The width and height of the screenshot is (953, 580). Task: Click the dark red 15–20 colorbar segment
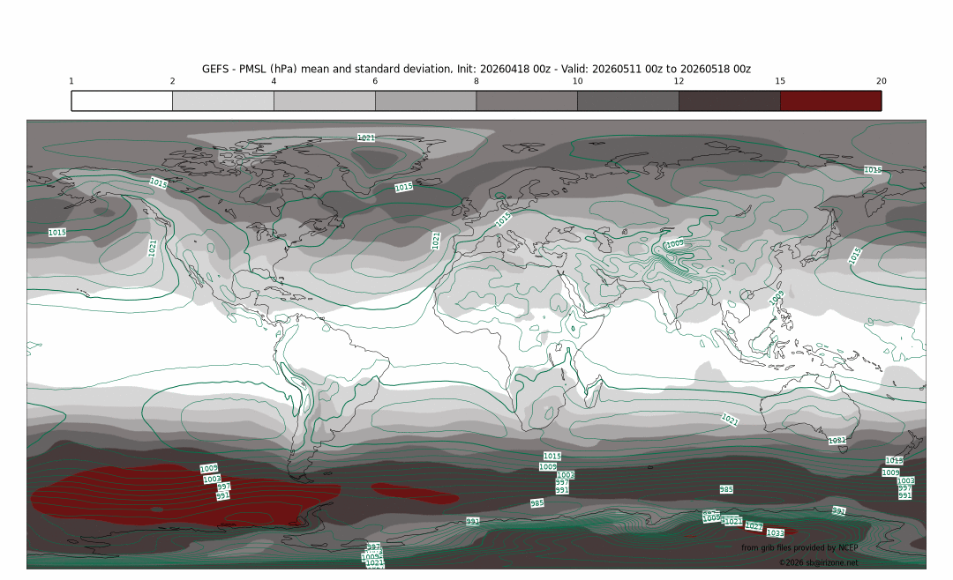coord(830,100)
